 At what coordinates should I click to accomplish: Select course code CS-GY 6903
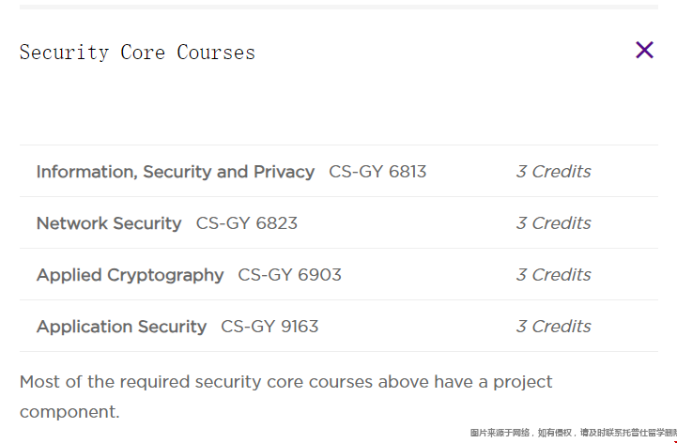(x=290, y=275)
